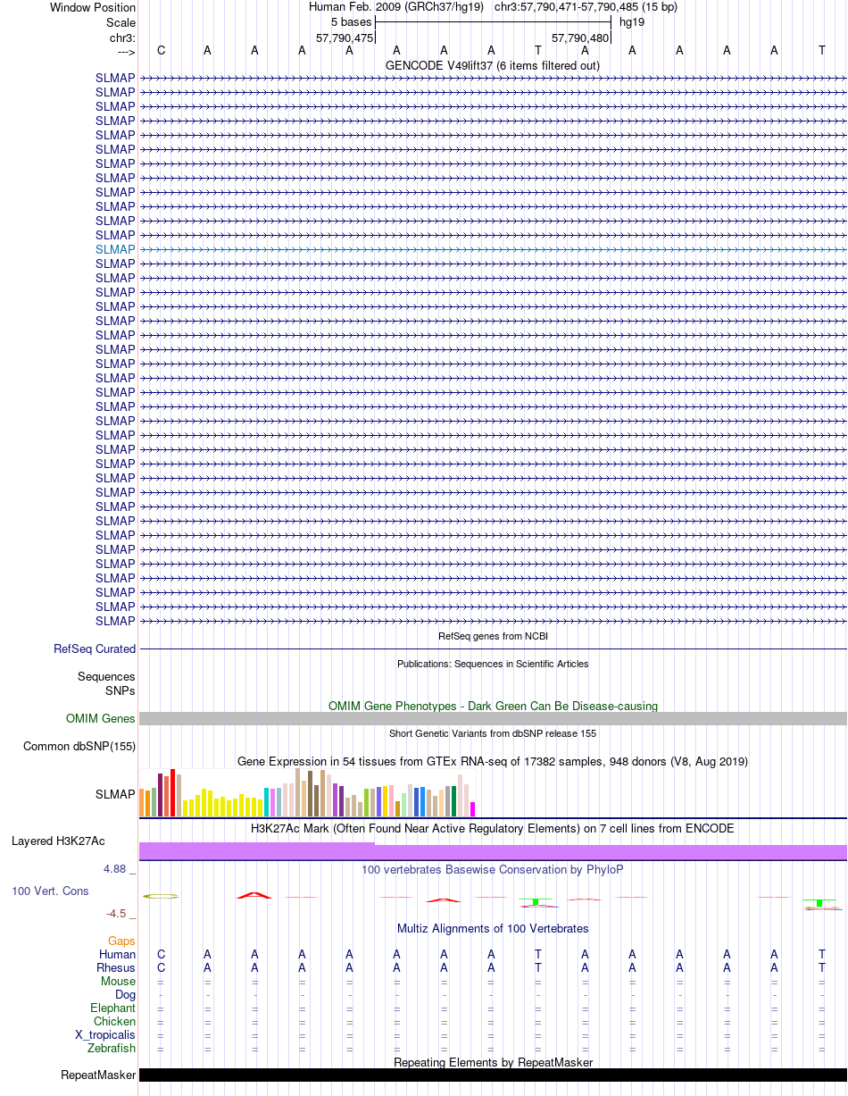Click the RepeatMasker track label
The width and height of the screenshot is (848, 1096).
click(x=98, y=1075)
